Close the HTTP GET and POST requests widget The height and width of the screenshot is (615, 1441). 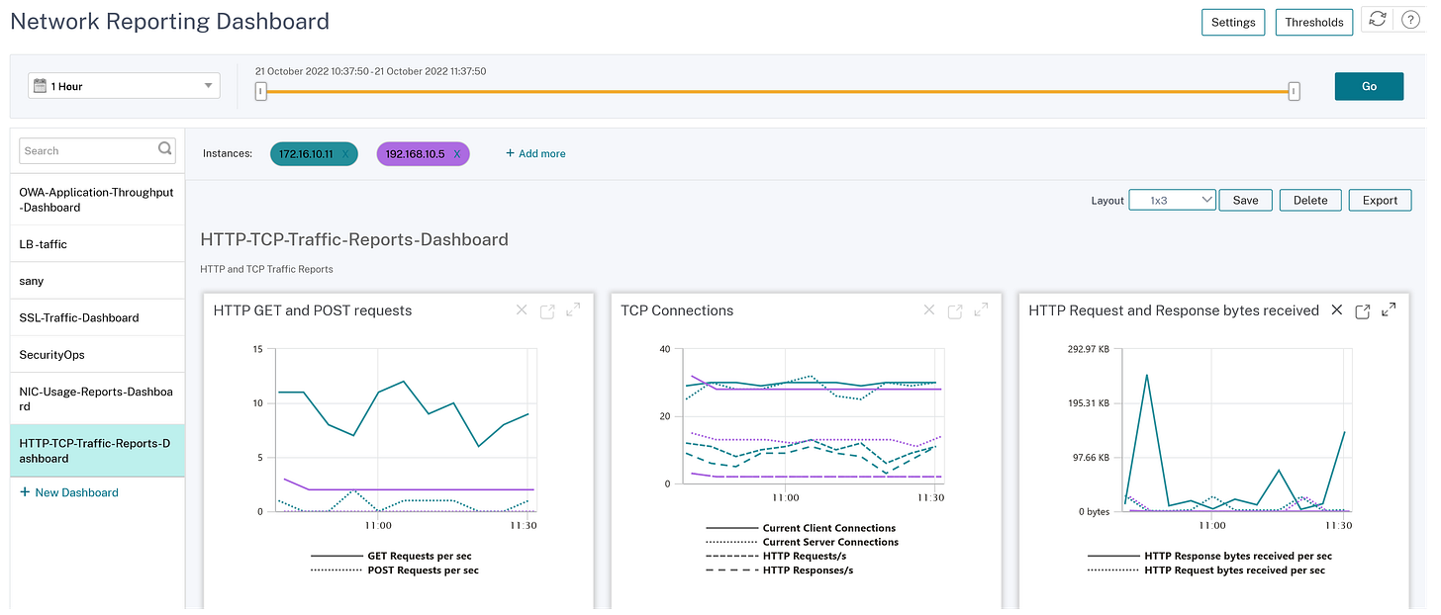(x=522, y=310)
